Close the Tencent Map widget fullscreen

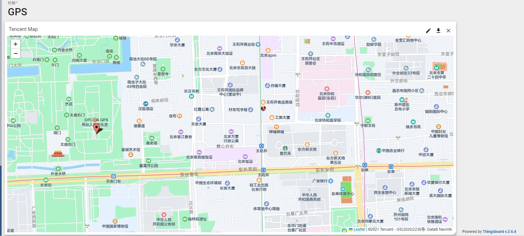[448, 31]
